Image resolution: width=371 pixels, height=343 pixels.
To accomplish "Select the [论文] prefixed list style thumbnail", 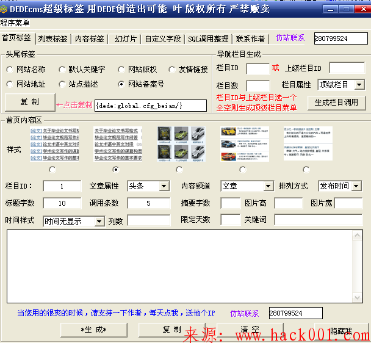I will (x=54, y=144).
